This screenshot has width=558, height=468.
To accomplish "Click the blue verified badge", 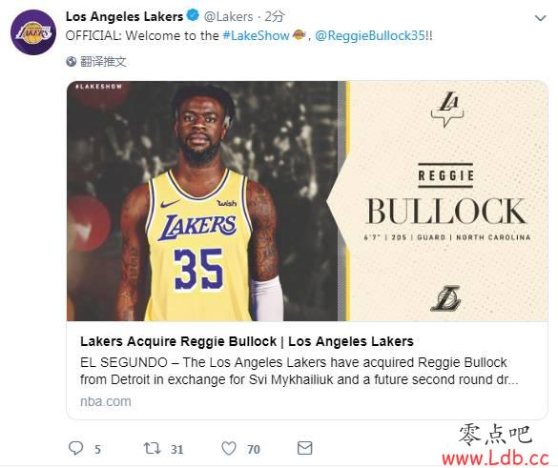I will click(x=193, y=15).
